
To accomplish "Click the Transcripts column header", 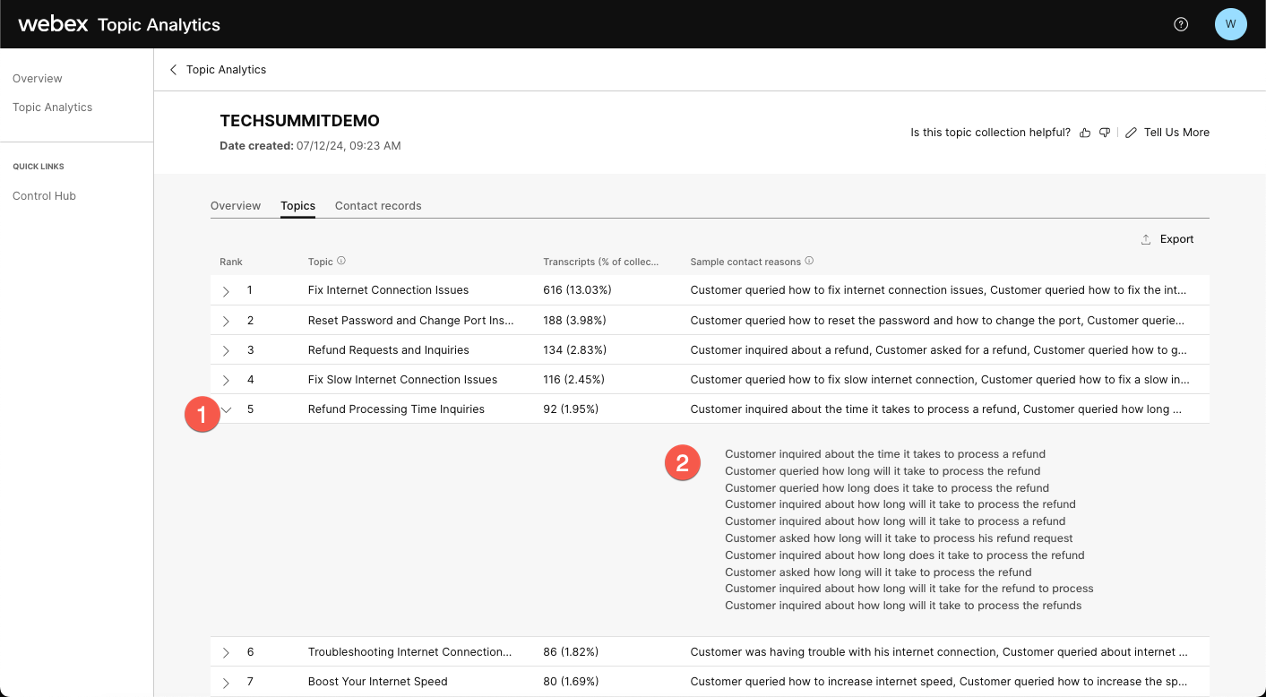I will pyautogui.click(x=600, y=262).
